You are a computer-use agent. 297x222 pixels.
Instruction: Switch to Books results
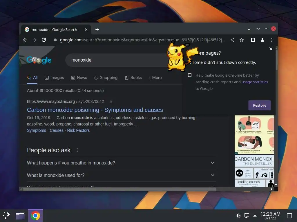click(x=133, y=77)
